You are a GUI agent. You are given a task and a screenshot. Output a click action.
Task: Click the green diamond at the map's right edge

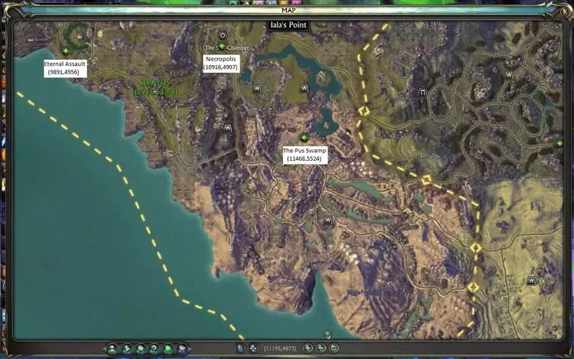point(559,144)
